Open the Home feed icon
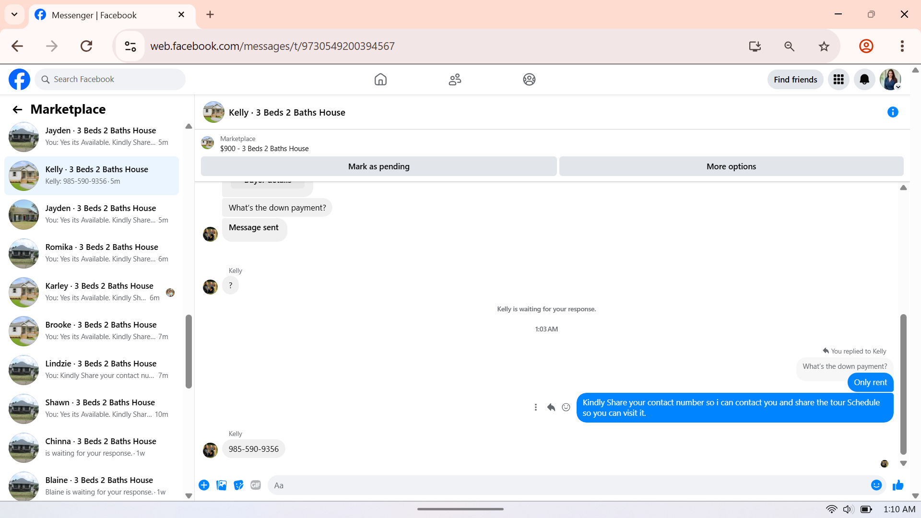921x518 pixels. click(380, 79)
